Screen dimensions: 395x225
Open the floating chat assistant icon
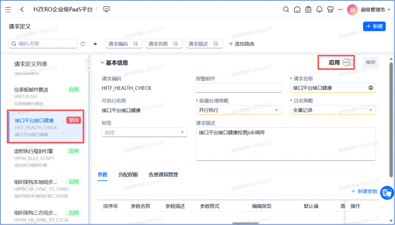pos(387,193)
